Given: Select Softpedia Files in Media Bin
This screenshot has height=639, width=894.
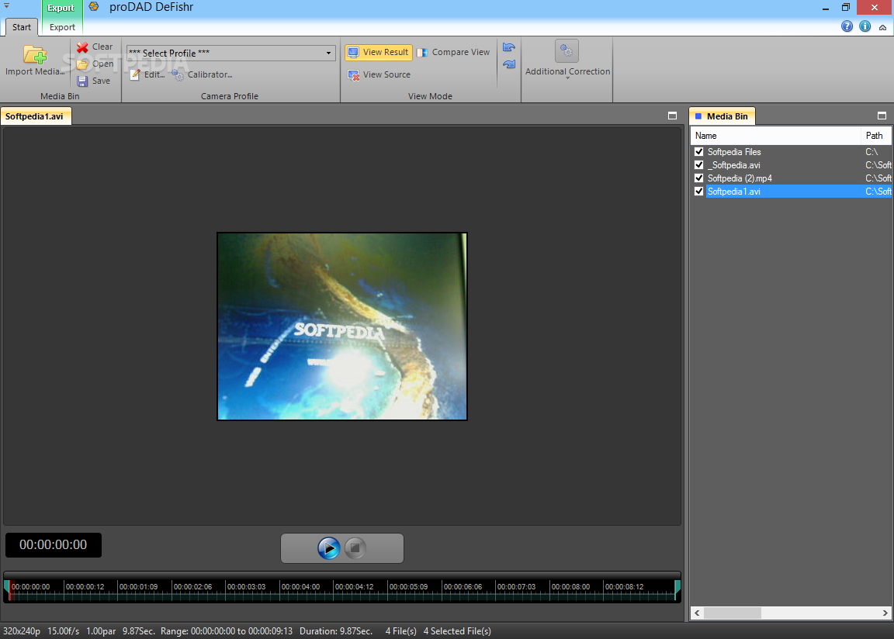Looking at the screenshot, I should [x=734, y=151].
